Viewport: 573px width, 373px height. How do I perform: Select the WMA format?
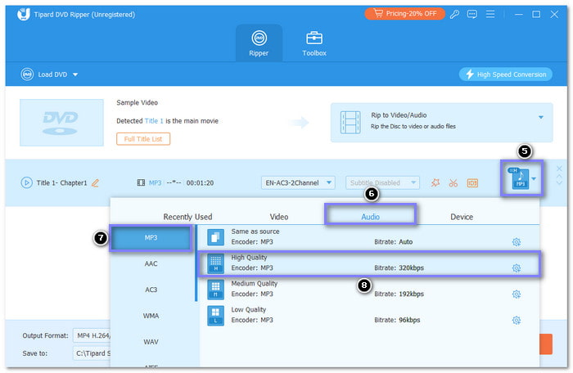pos(151,316)
